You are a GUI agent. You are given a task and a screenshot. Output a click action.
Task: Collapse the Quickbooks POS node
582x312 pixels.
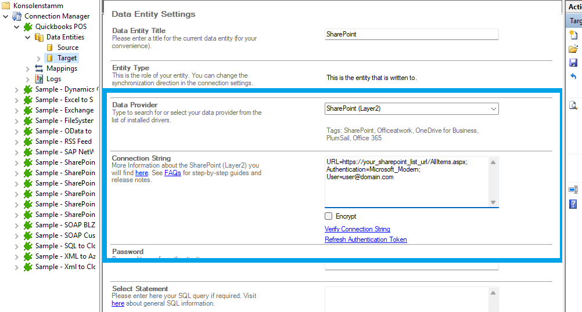point(17,27)
